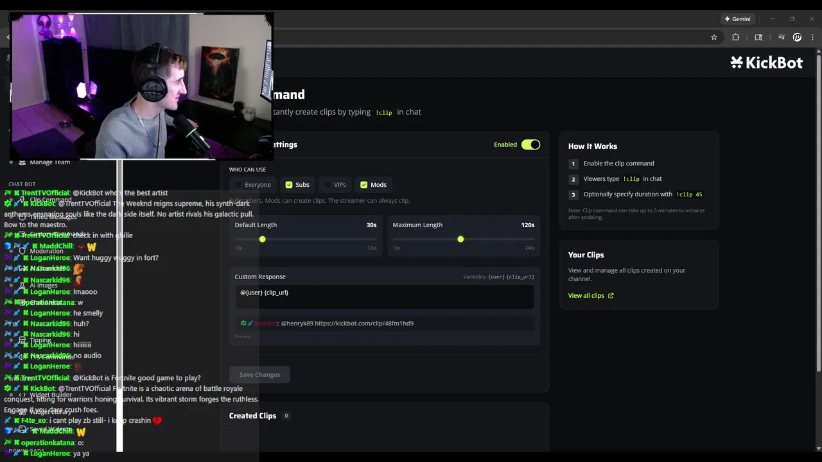Screen dimensions: 822x462
Task: Click the Maximum Length slider handle
Action: click(x=460, y=239)
